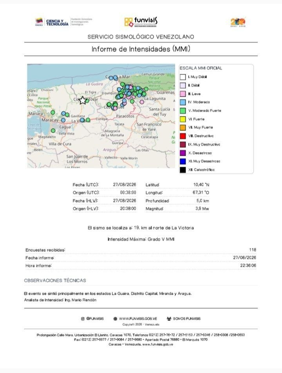Viewport: 282px width, 373px height.
Task: Click the bicentennial 200 anniversary logo
Action: pos(238,22)
